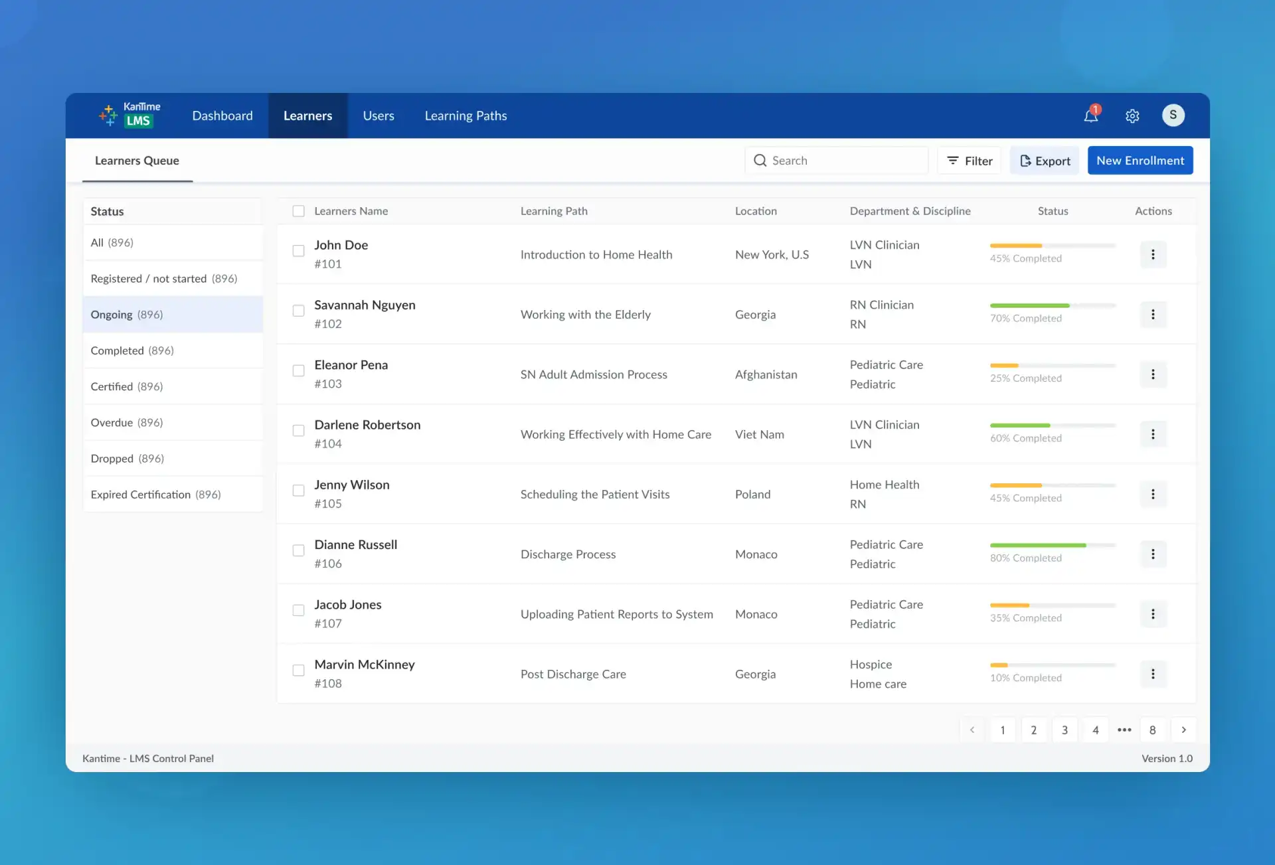This screenshot has width=1275, height=865.
Task: Filter by Completed status
Action: pyautogui.click(x=173, y=351)
